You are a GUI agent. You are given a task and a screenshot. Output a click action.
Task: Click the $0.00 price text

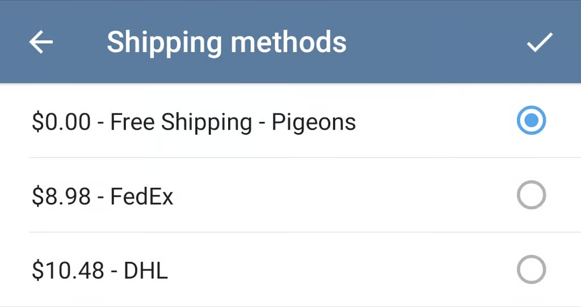click(61, 122)
